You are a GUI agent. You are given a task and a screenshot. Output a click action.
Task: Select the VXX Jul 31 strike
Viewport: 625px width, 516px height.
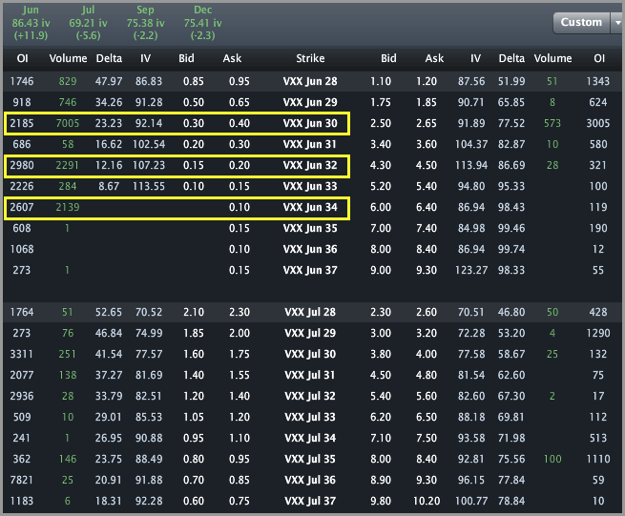point(310,375)
